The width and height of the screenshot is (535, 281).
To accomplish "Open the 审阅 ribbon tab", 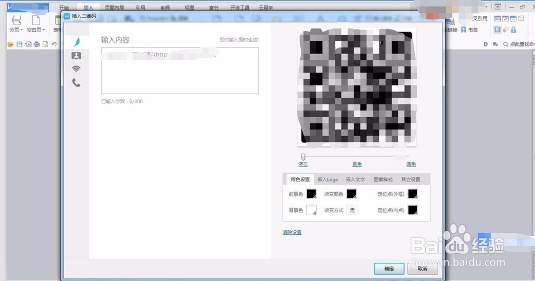I will point(165,7).
